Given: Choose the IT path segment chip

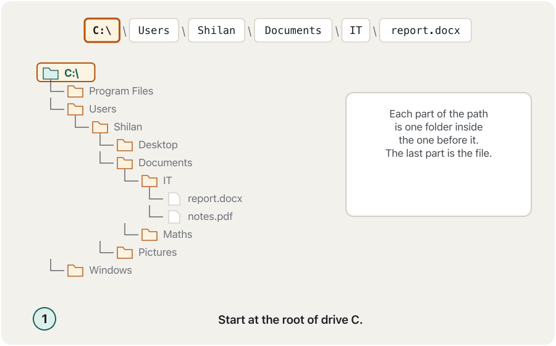Looking at the screenshot, I should [356, 30].
